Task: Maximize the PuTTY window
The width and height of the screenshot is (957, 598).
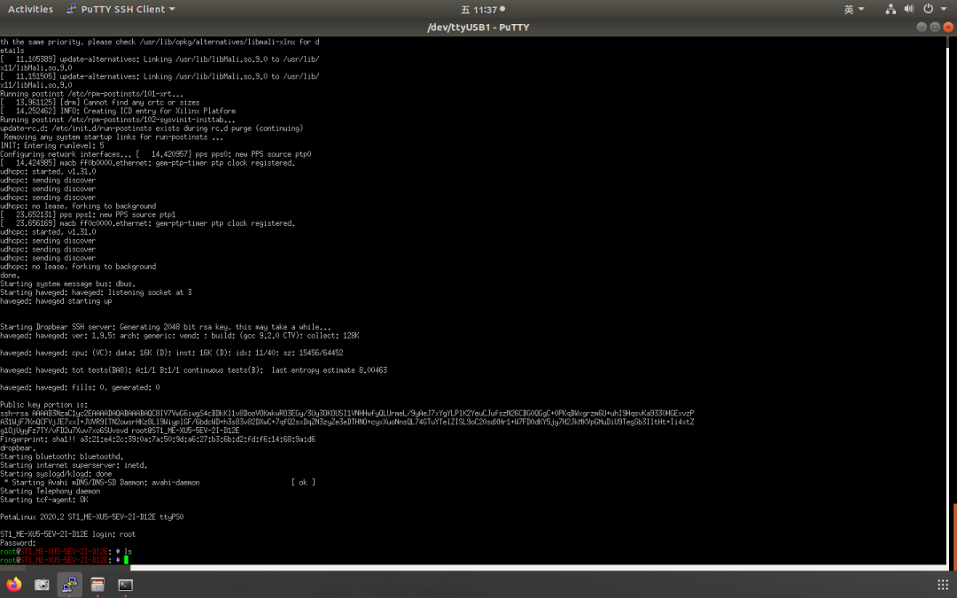Action: 935,27
